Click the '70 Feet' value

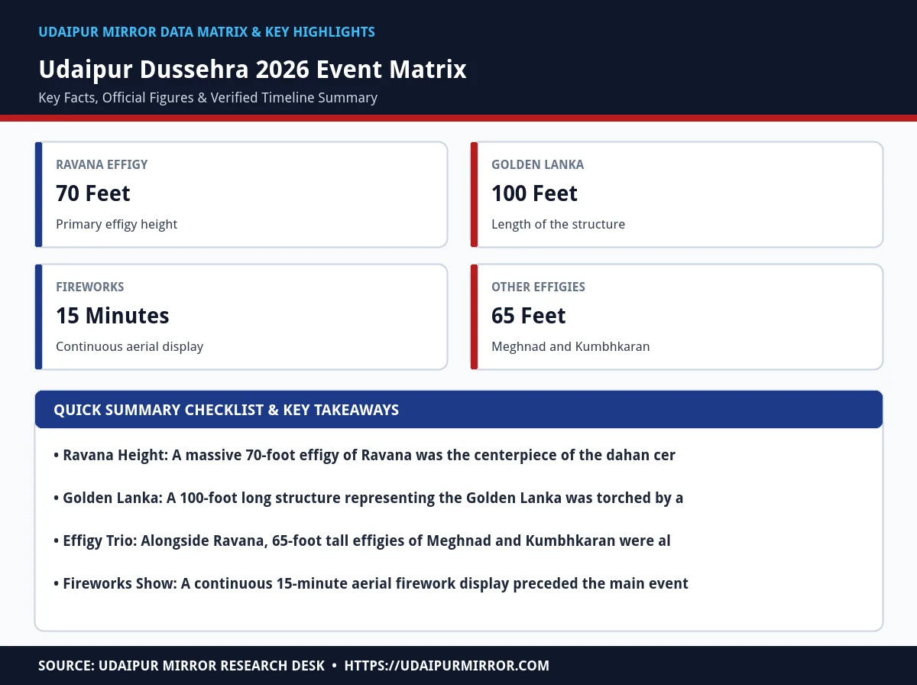tap(93, 193)
